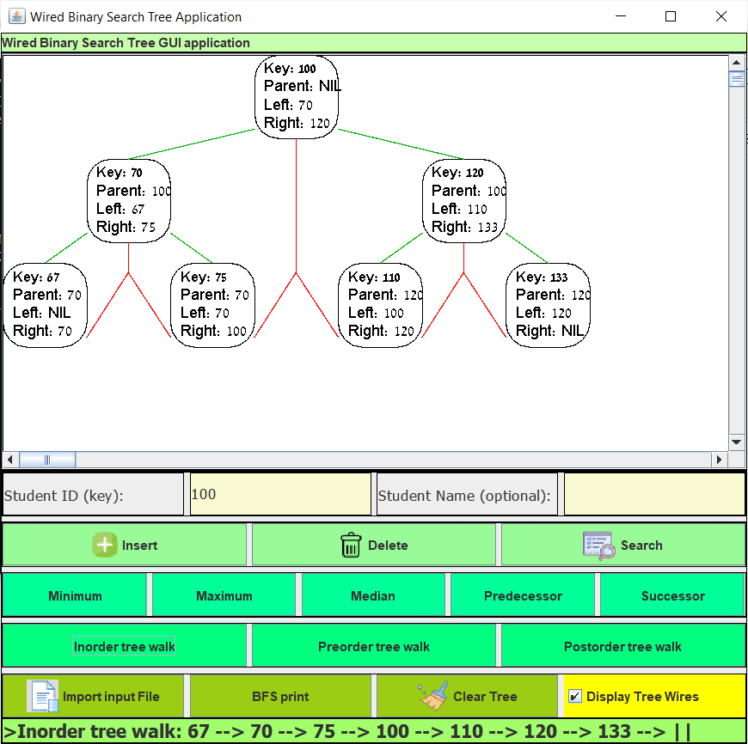Click the horizontal scrollbar right arrow
This screenshot has height=744, width=748.
(720, 460)
